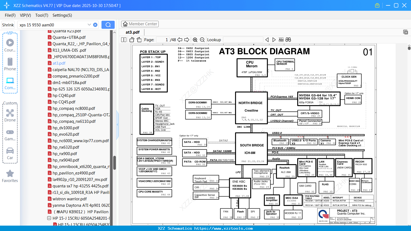Click the SOUTH BRIDGE block in diagram
Viewport: 411px width, 231px height.
pyautogui.click(x=252, y=148)
